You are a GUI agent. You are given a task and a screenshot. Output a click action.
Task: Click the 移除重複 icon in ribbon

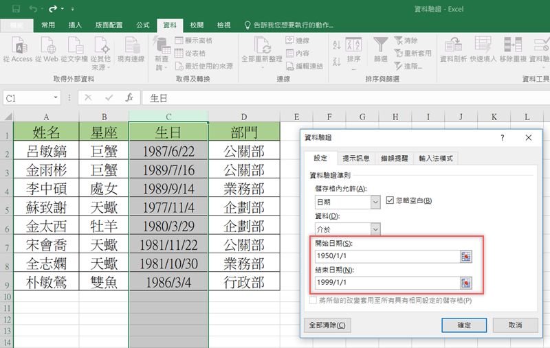coord(513,47)
